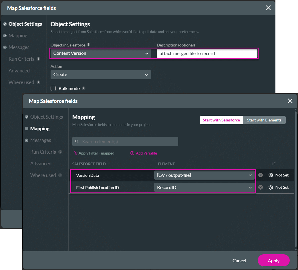Go to Messages section in front dialog

point(41,140)
